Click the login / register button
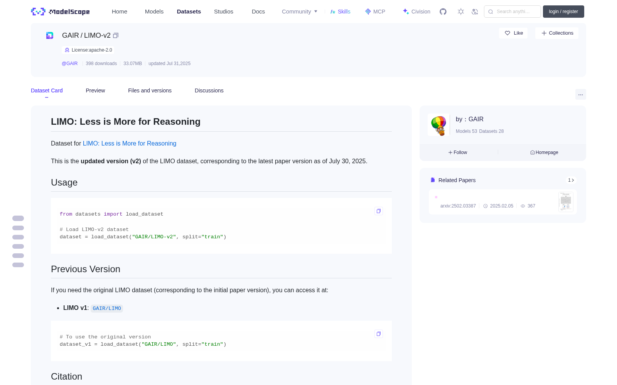 point(563,12)
